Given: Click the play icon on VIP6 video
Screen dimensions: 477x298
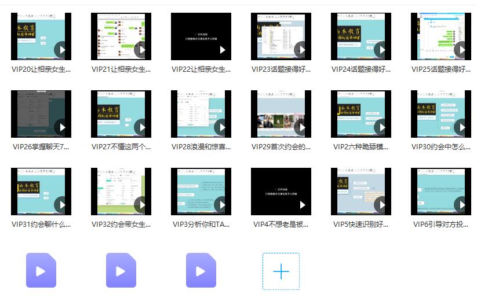Looking at the screenshot, I should [462, 205].
